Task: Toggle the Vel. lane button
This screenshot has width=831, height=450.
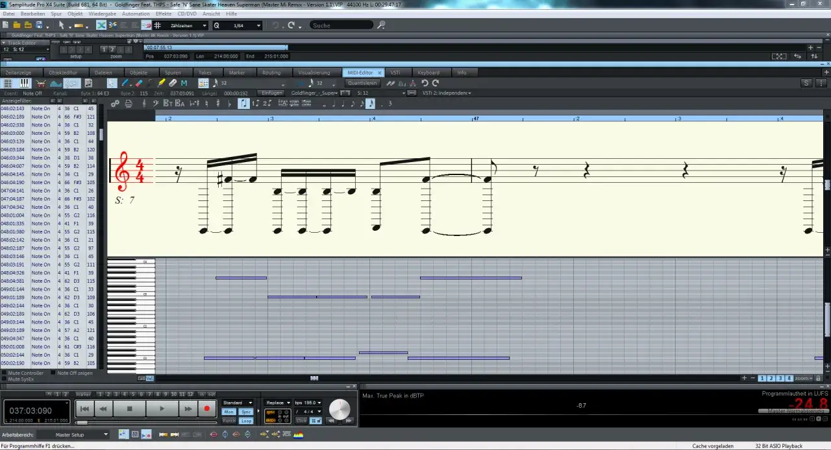Action: point(150,378)
